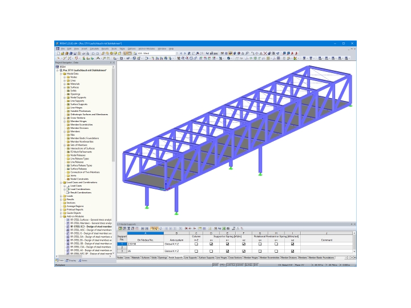Click the Redo arrow icon
411x308 pixels.
97,54
